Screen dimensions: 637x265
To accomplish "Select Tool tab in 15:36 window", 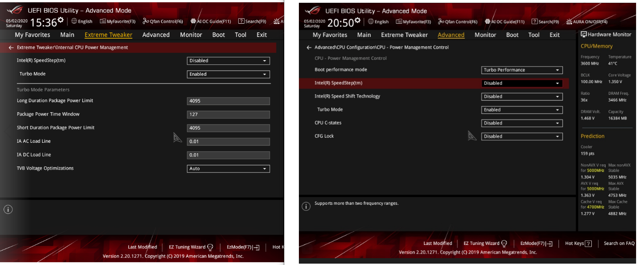I will click(240, 35).
